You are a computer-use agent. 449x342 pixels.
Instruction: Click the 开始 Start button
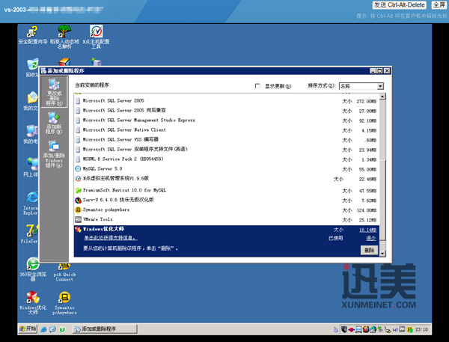click(28, 329)
